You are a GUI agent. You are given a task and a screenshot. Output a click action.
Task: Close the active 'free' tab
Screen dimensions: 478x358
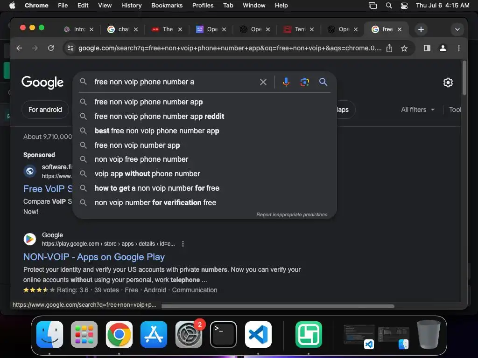(400, 29)
